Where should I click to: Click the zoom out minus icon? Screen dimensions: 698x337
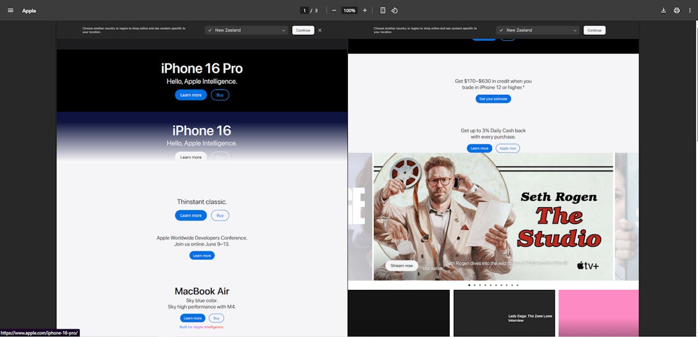pos(334,10)
